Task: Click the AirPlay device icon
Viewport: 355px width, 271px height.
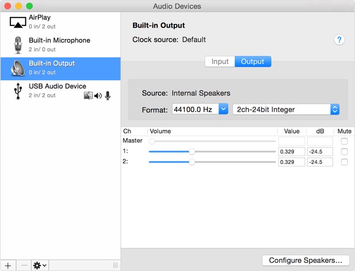Action: tap(18, 22)
